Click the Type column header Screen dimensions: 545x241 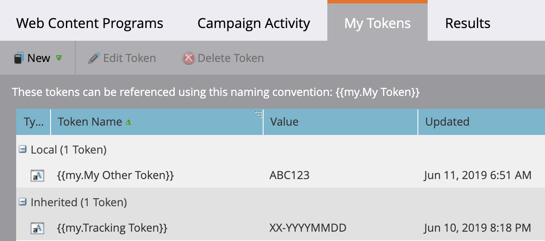(34, 122)
